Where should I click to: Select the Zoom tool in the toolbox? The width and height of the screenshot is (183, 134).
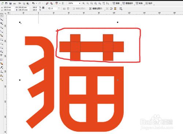coord(1,27)
